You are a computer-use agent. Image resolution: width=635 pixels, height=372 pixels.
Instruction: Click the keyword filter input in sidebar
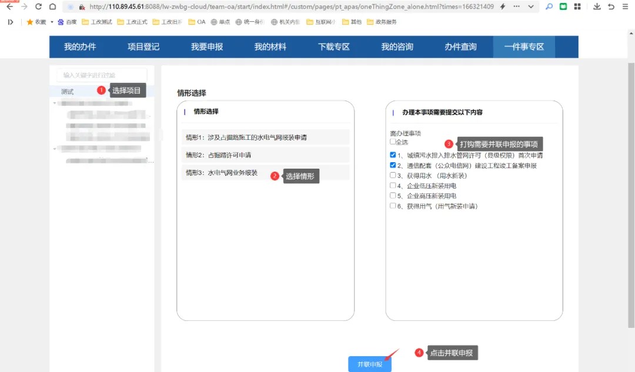[102, 75]
